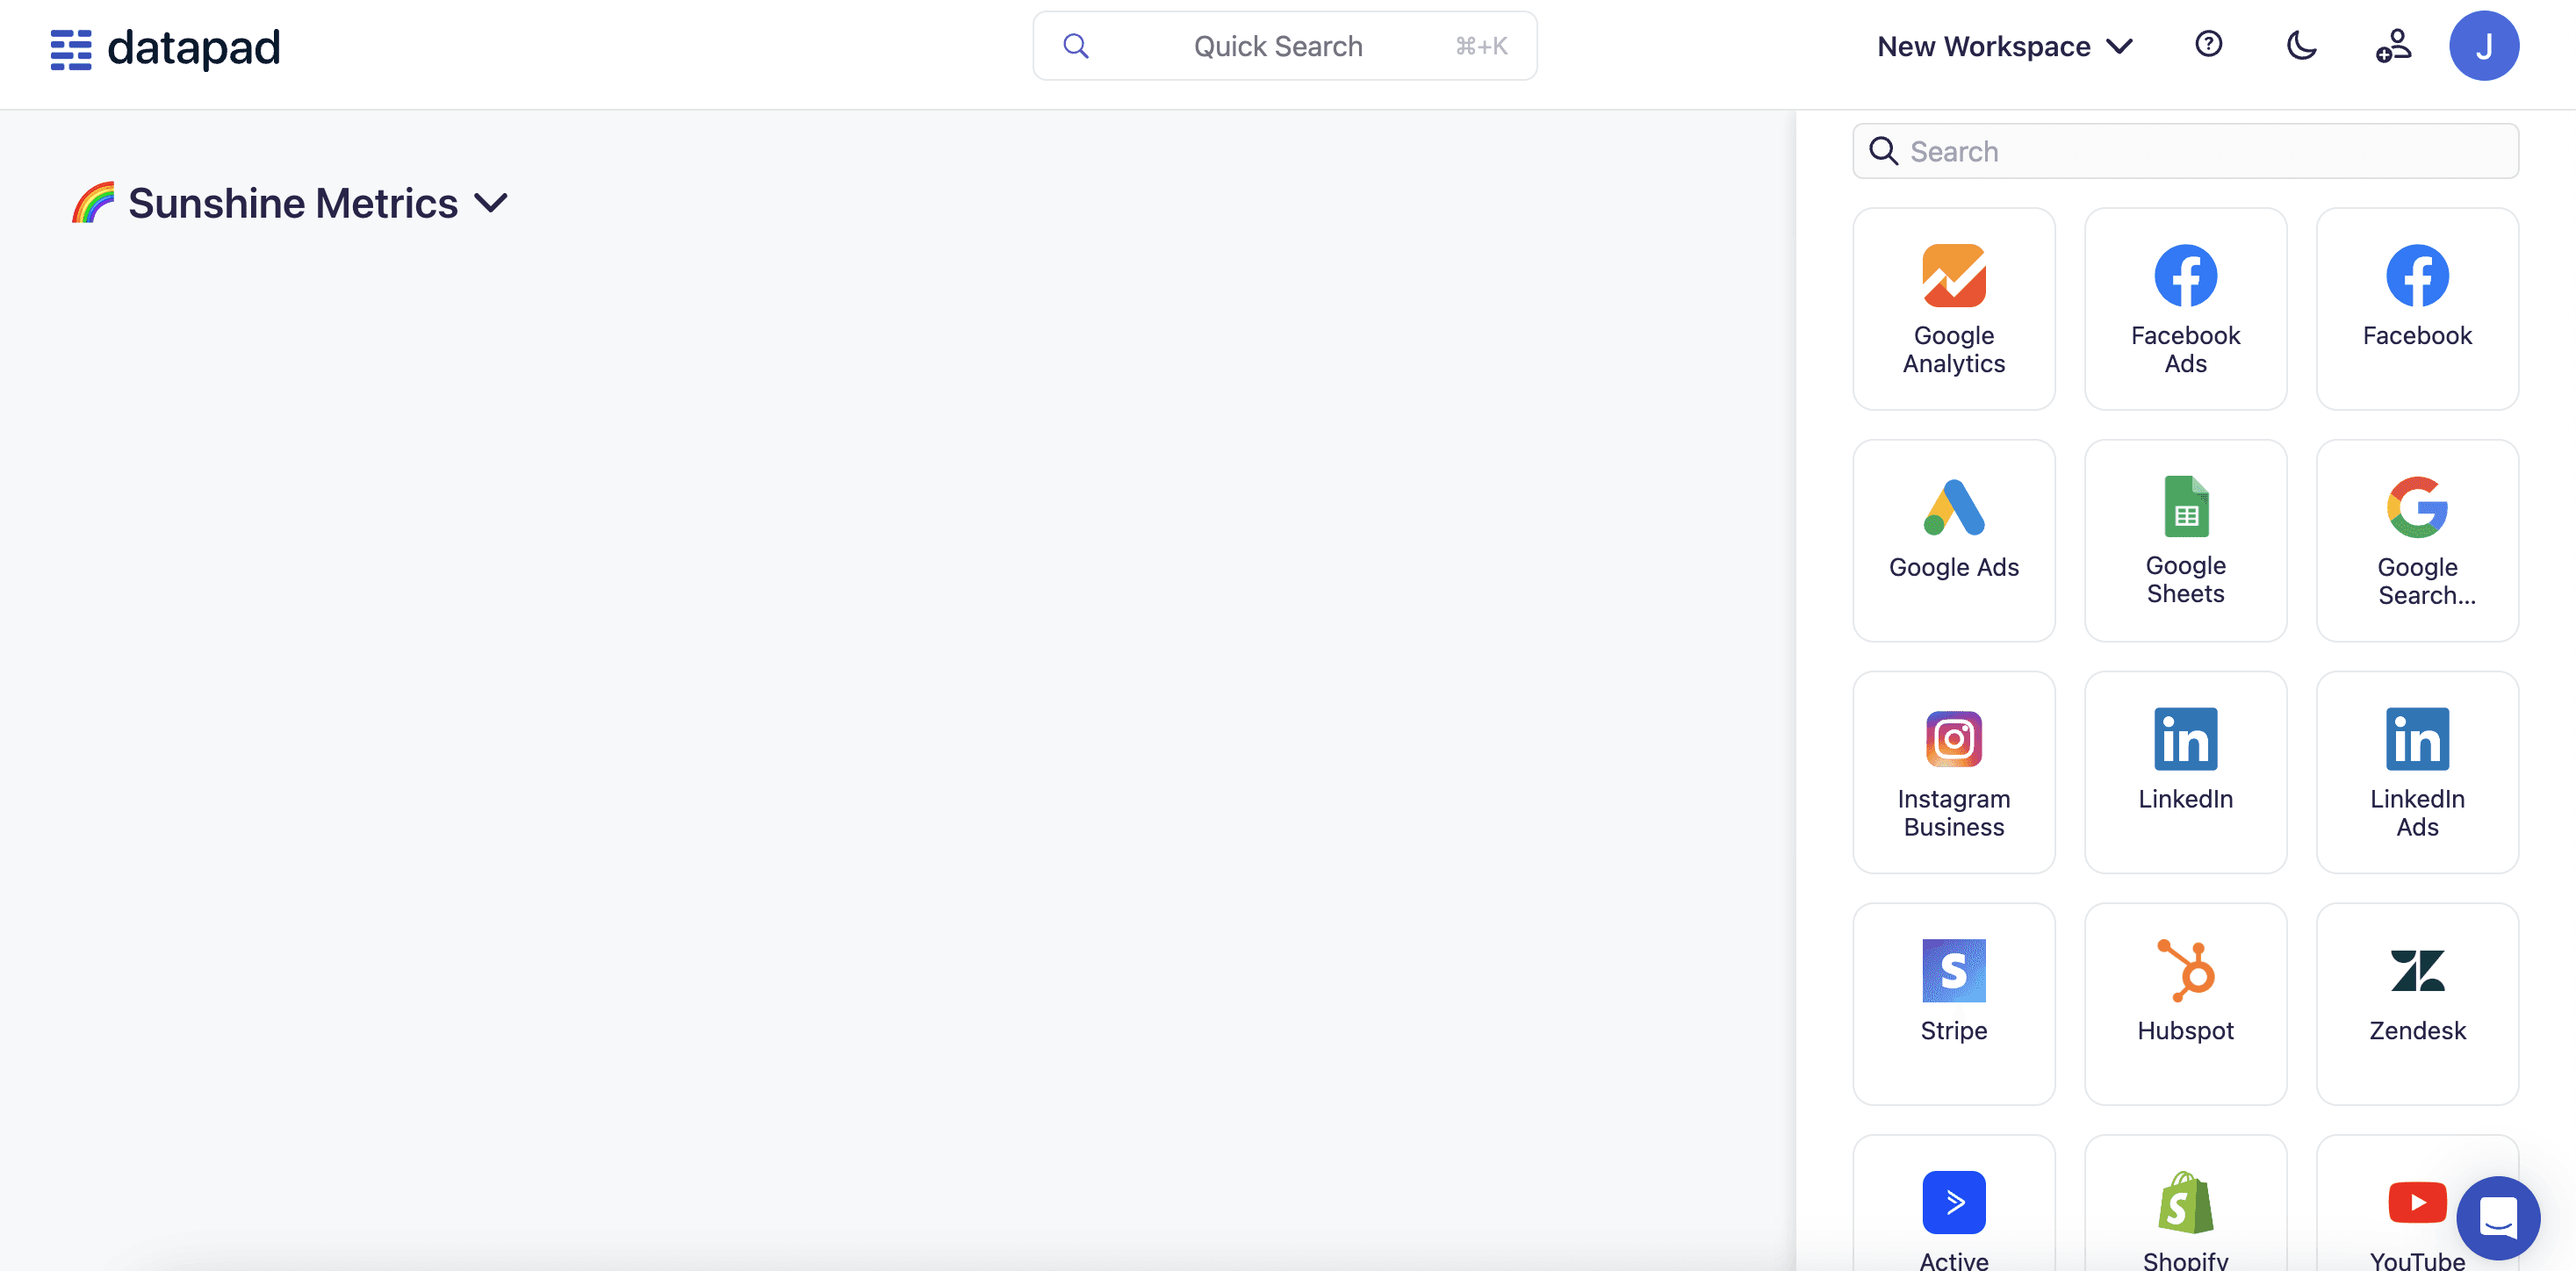
Task: Open the J profile avatar
Action: [2483, 46]
